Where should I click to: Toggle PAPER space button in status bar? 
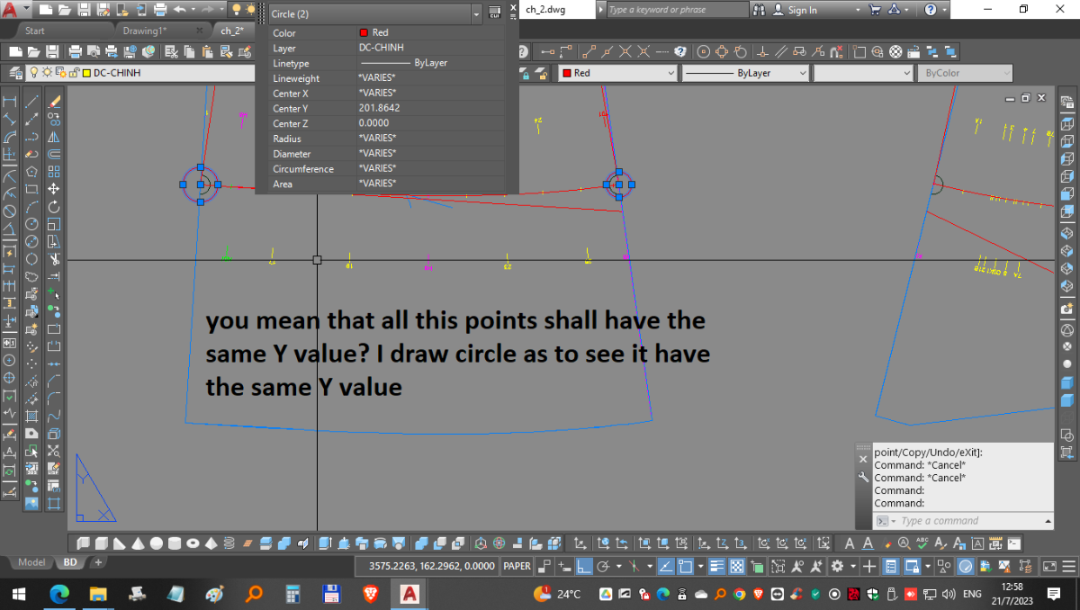coord(517,566)
